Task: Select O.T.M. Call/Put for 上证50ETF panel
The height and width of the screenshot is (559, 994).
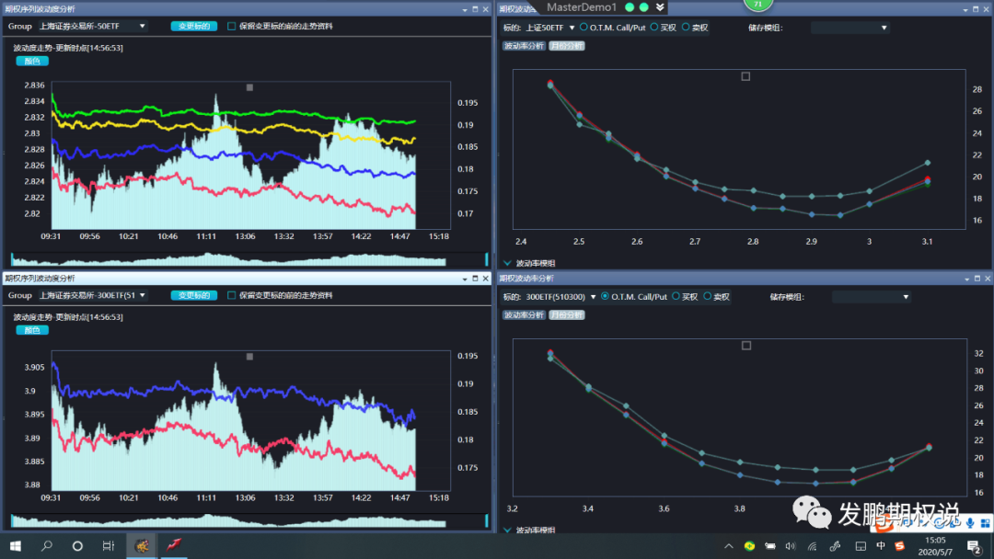Action: coord(584,28)
